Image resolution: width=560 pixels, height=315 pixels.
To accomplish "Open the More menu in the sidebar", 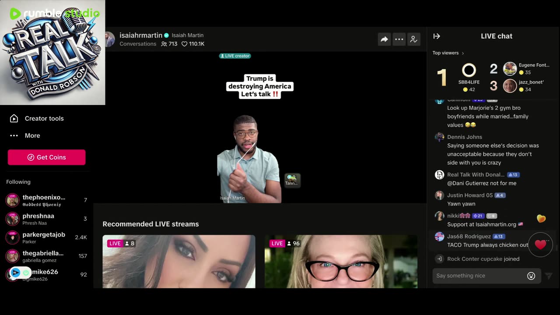I will coord(32,136).
